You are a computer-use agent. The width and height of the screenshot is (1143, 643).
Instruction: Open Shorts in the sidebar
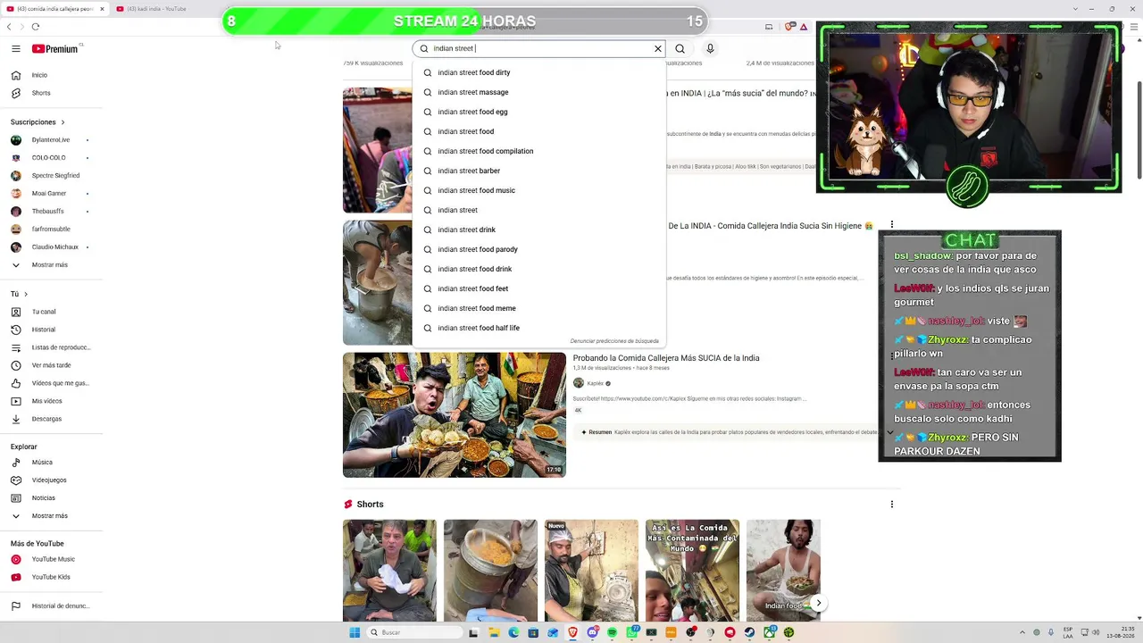(54, 93)
